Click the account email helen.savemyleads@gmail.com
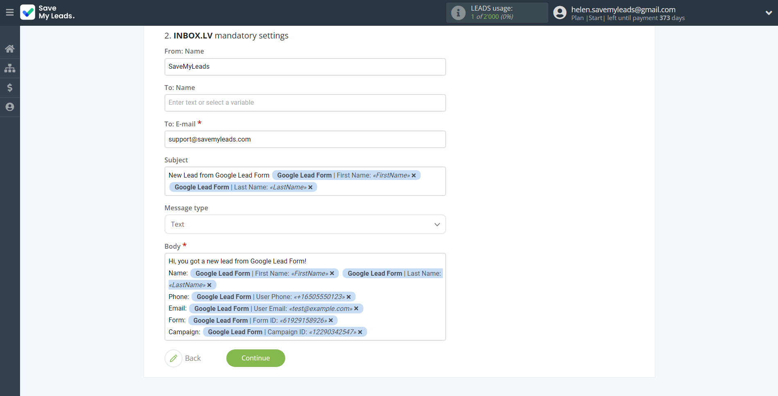Image resolution: width=778 pixels, height=396 pixels. tap(623, 9)
